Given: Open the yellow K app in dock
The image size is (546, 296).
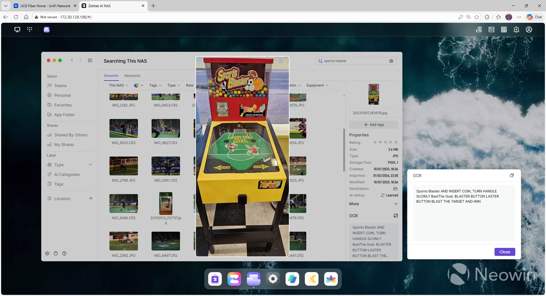Looking at the screenshot, I should click(x=312, y=279).
